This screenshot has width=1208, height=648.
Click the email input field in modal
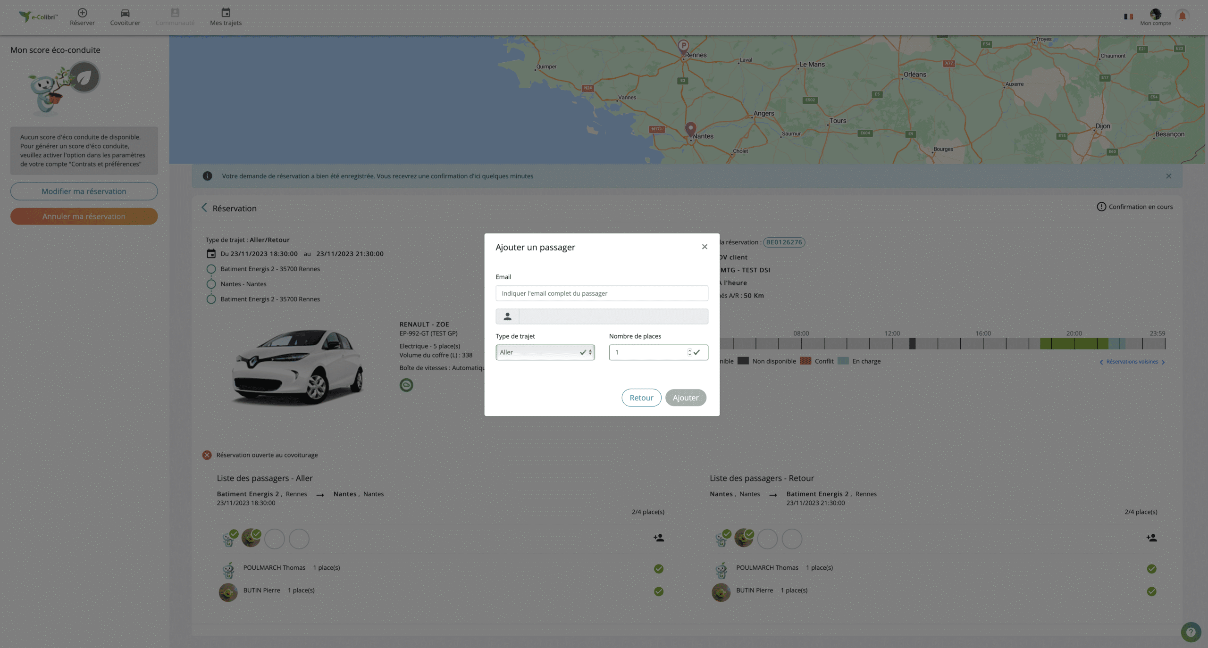[602, 293]
